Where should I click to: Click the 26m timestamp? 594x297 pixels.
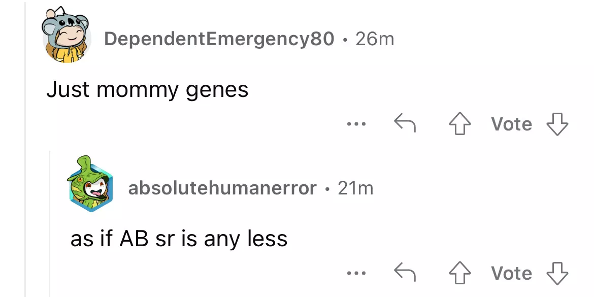tap(375, 39)
